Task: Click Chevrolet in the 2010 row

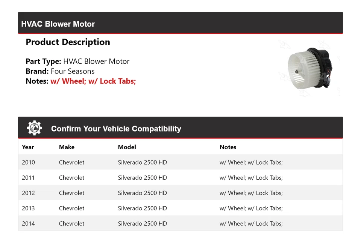Action: (71, 162)
